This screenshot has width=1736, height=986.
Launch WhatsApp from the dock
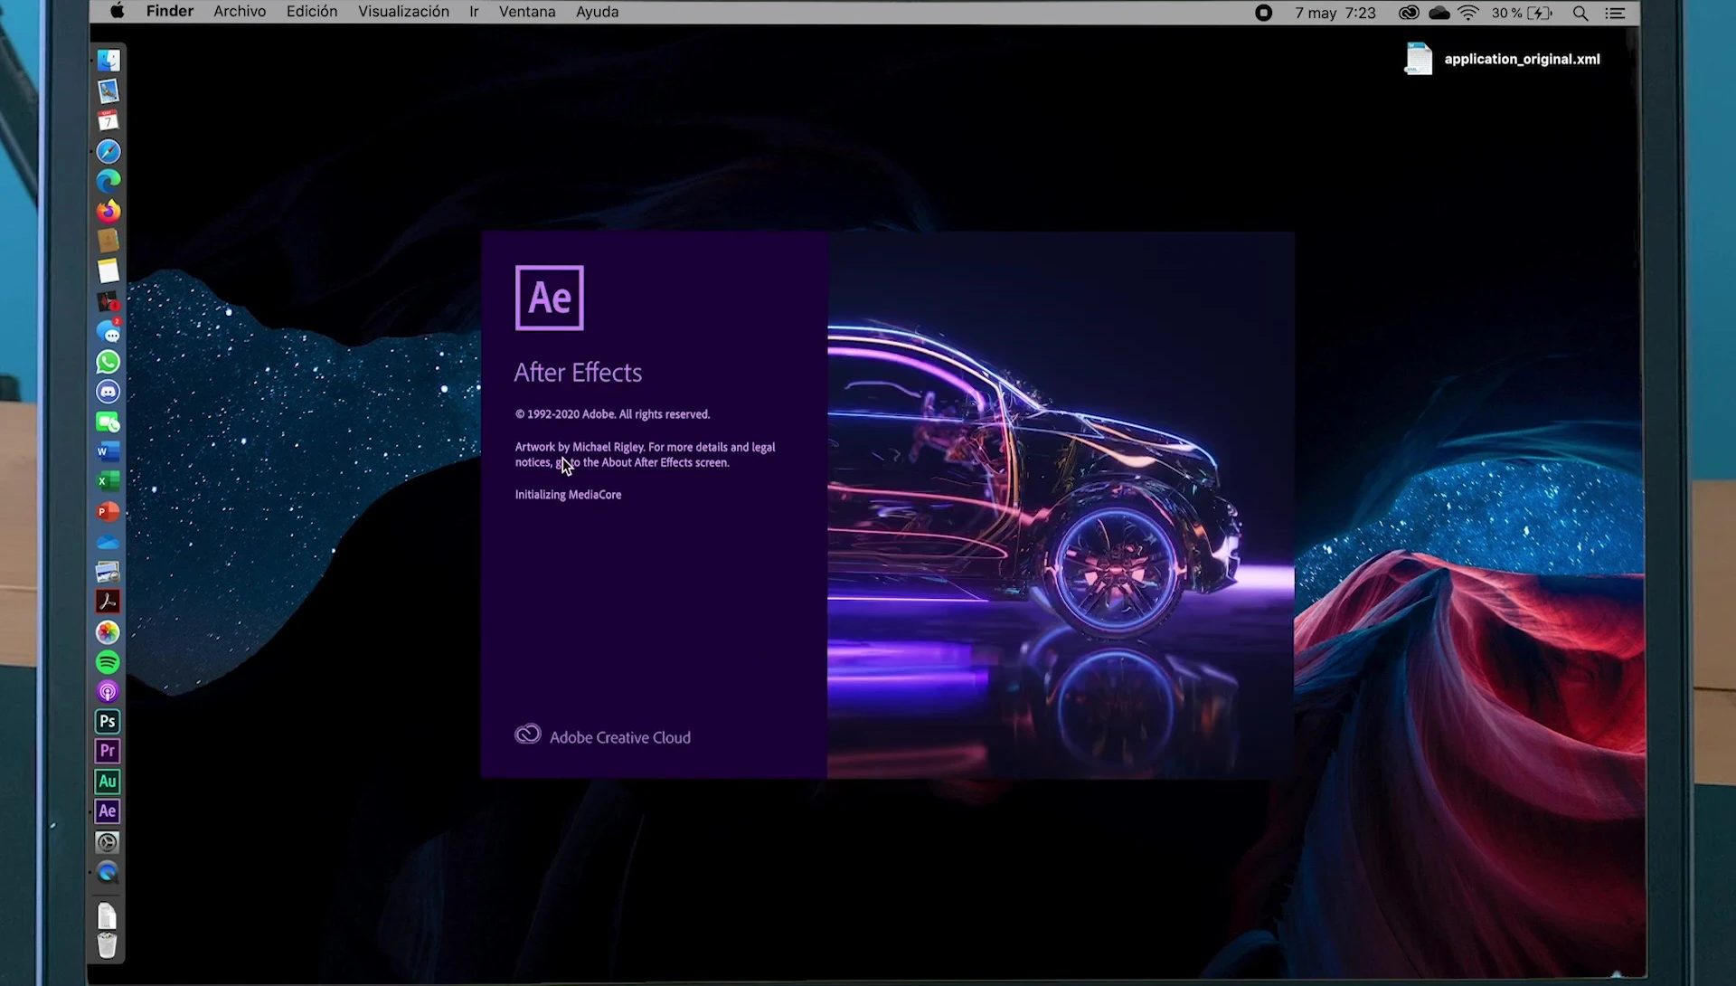(108, 362)
